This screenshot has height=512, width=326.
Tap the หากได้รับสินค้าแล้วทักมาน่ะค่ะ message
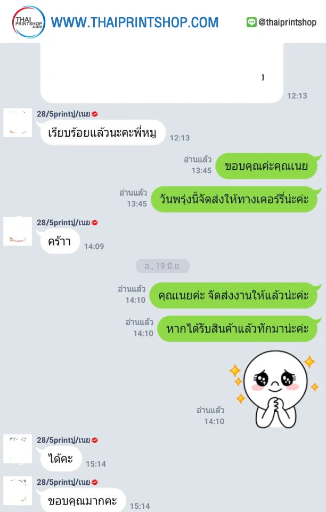[237, 328]
